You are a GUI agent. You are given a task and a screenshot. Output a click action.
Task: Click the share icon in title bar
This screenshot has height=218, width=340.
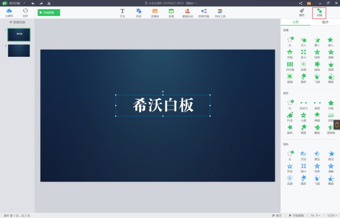pos(300,3)
